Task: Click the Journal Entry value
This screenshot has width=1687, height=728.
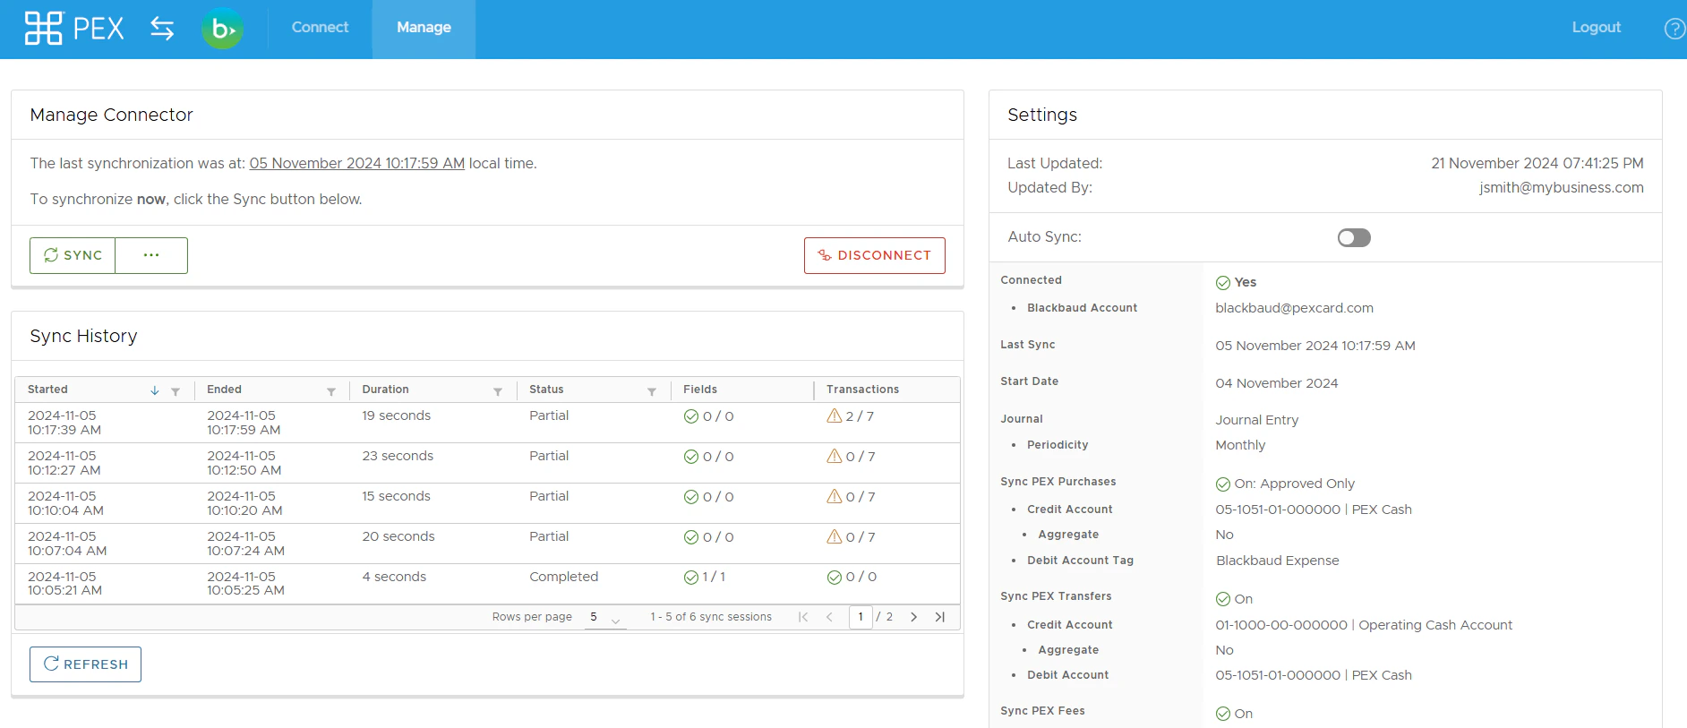Action: [x=1256, y=420]
